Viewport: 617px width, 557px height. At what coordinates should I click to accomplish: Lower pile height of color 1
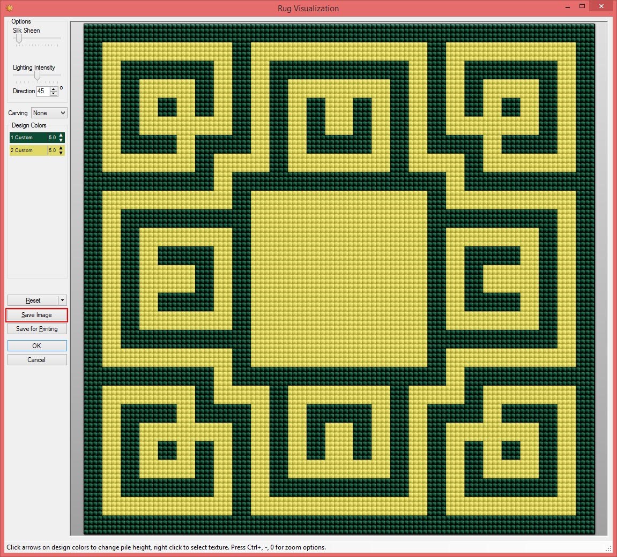pos(61,140)
